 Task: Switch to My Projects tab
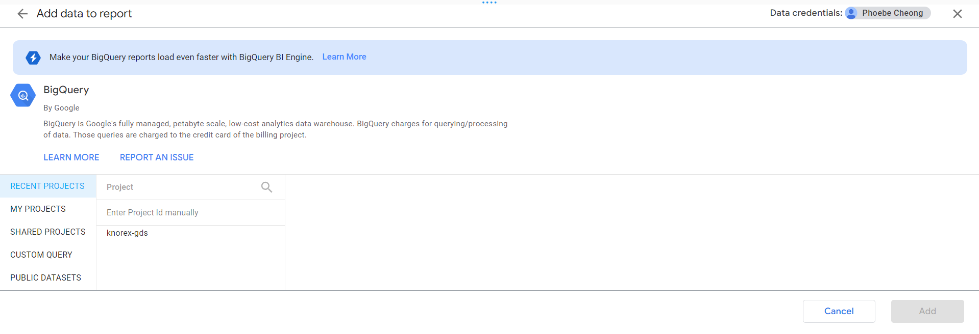click(38, 209)
